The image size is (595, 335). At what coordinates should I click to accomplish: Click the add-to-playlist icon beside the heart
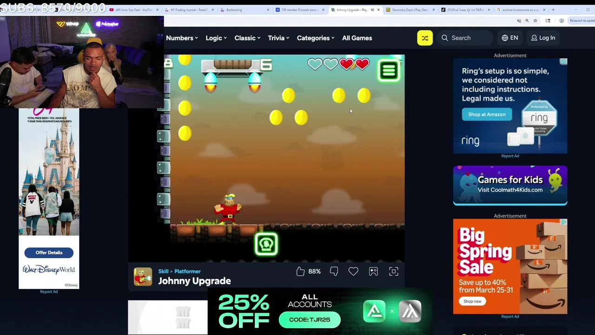pos(373,271)
